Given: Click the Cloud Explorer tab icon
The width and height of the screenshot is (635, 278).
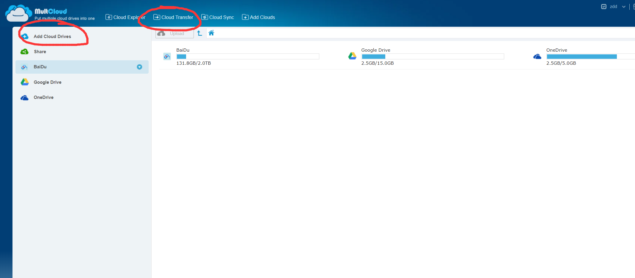Looking at the screenshot, I should click(x=109, y=17).
